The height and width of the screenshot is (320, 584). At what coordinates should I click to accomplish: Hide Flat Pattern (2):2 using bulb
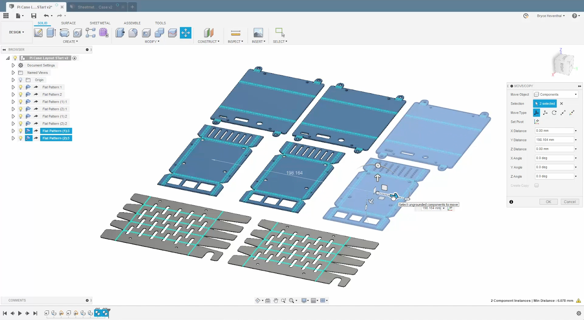[20, 124]
